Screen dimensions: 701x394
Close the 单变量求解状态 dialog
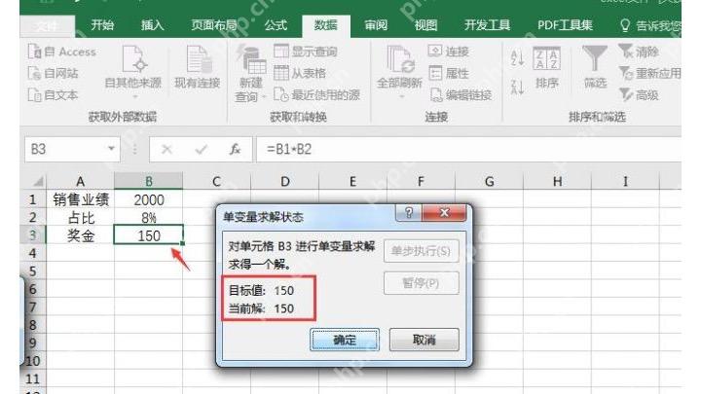[x=444, y=213]
